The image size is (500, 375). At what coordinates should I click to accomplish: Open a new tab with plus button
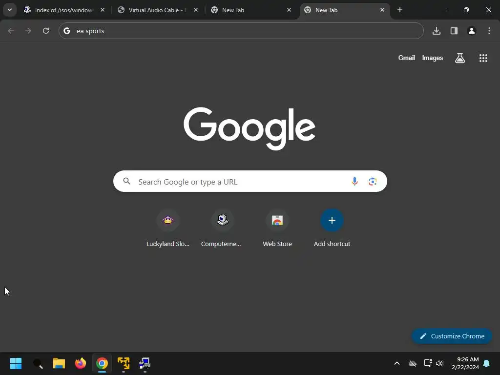(x=400, y=10)
